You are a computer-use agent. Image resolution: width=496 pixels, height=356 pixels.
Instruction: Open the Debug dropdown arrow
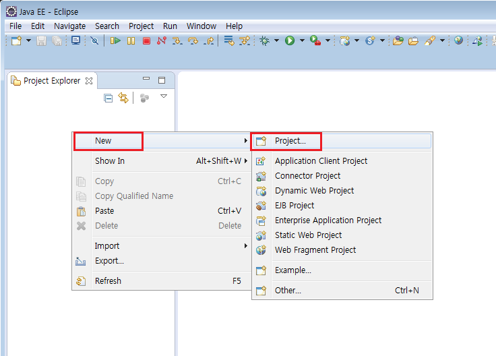[x=276, y=40]
